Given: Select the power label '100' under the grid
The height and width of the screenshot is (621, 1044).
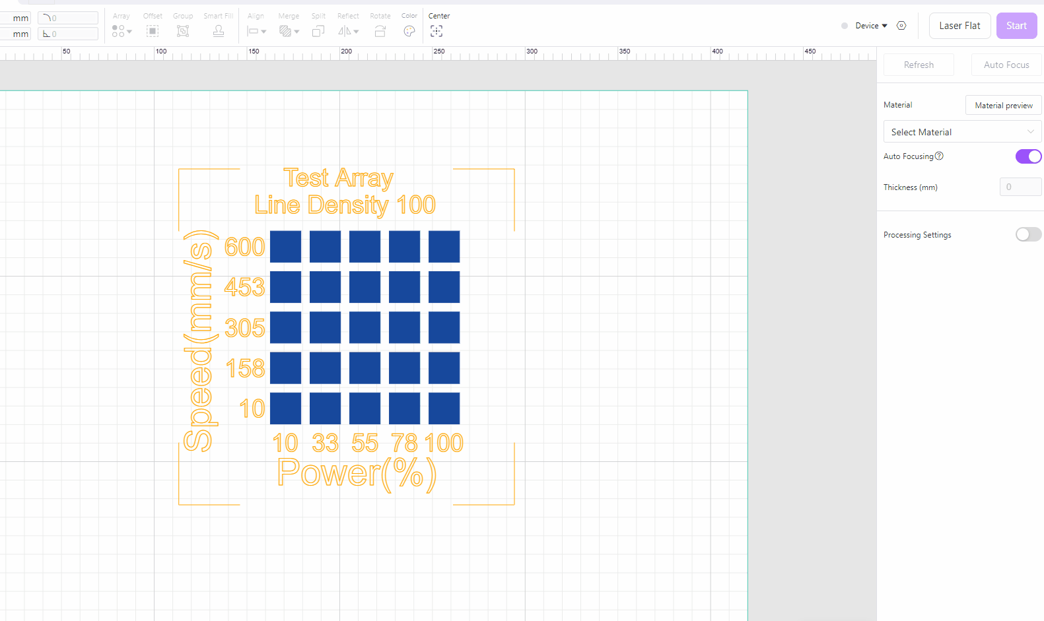Looking at the screenshot, I should [444, 443].
